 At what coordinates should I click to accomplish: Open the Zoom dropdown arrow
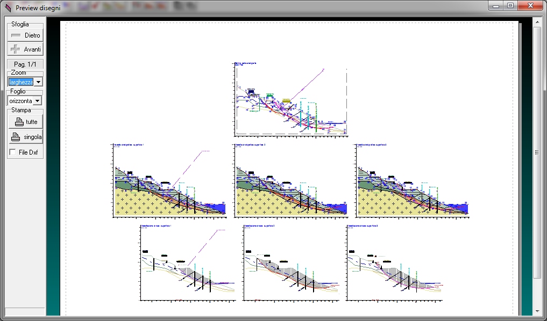[38, 82]
